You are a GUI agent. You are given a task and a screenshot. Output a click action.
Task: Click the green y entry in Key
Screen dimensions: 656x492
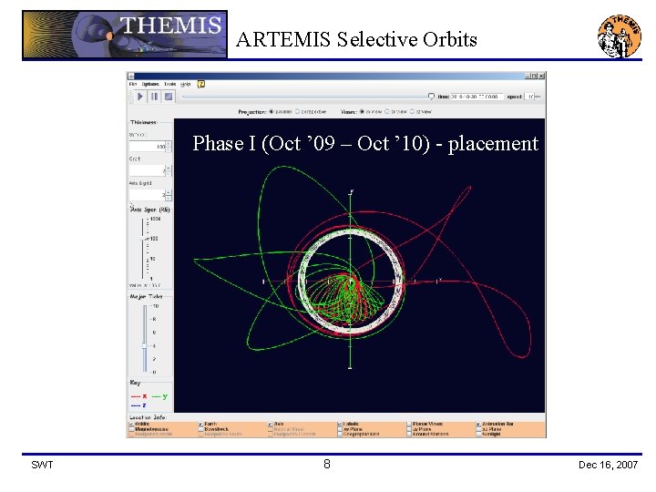coord(159,395)
